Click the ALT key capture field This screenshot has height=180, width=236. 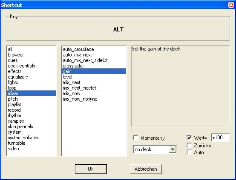118,29
